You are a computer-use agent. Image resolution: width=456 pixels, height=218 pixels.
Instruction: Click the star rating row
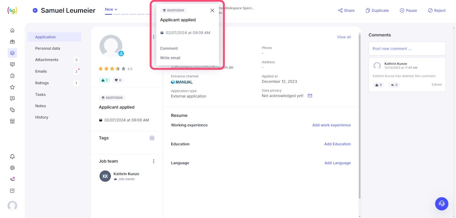[112, 69]
